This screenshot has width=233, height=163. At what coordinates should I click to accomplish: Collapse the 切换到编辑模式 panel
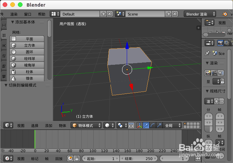point(6,85)
